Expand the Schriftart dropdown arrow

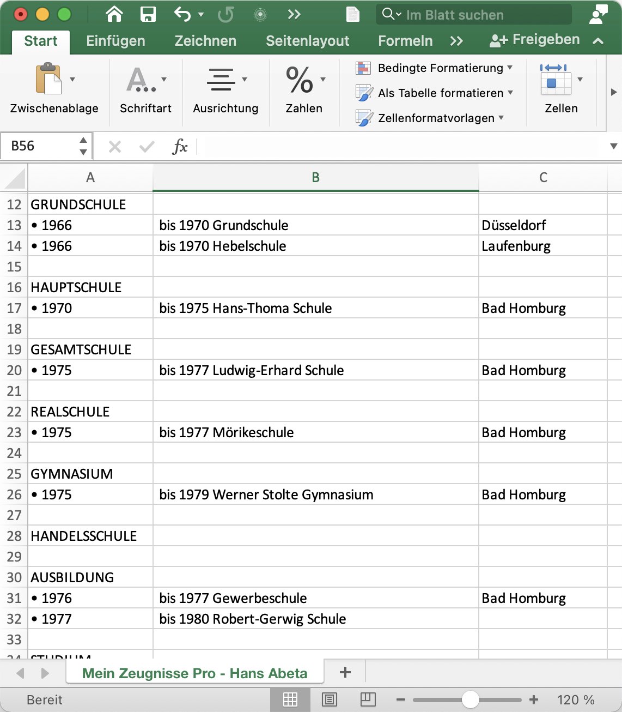point(164,80)
